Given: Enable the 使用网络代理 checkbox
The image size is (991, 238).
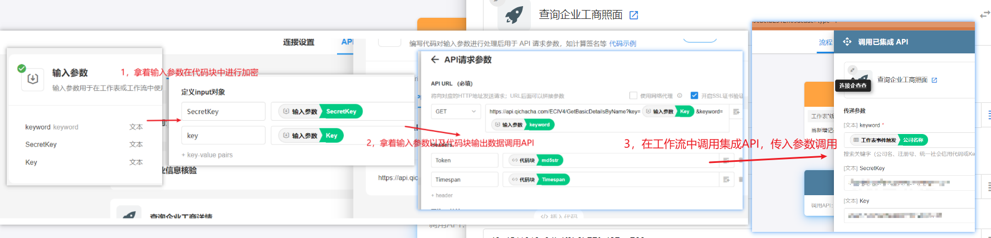Looking at the screenshot, I should pos(633,96).
